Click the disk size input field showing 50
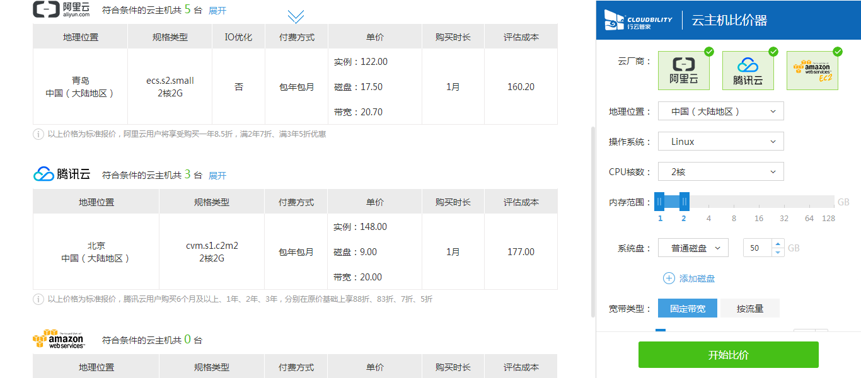This screenshot has height=378, width=861. [x=758, y=248]
